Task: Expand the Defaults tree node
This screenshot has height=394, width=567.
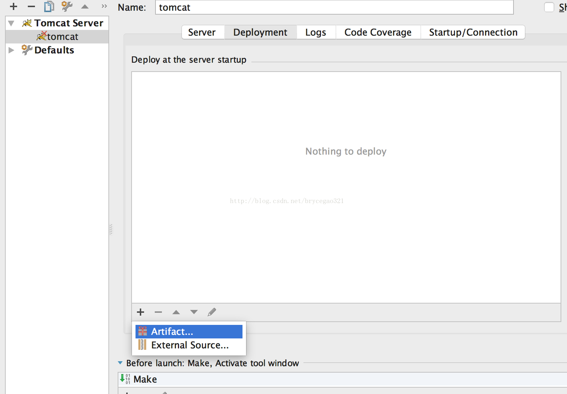Action: click(x=11, y=50)
